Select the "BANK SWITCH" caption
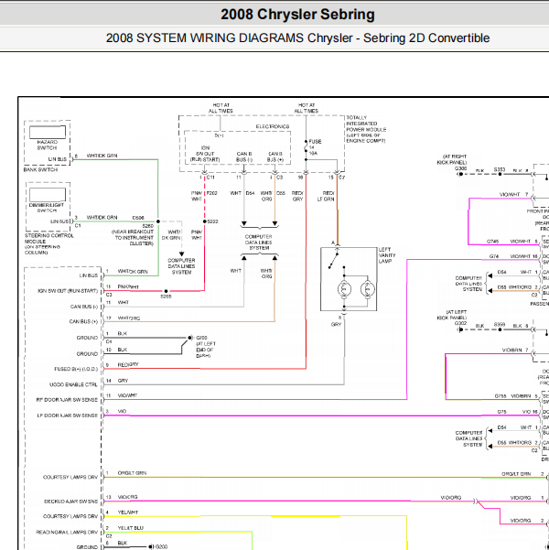549x550 pixels. click(x=40, y=170)
